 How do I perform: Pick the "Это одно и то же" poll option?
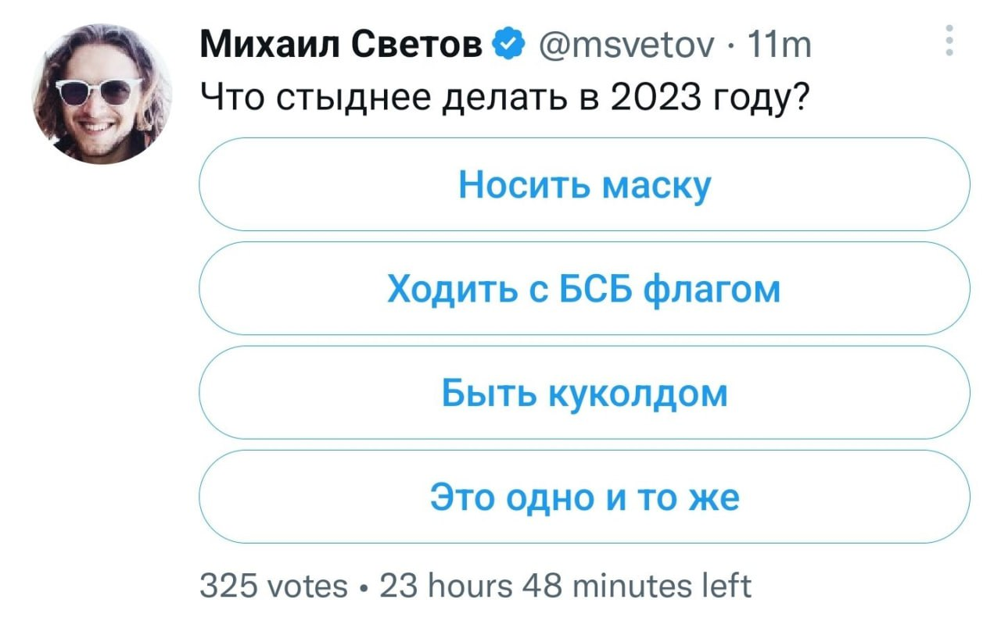584,497
